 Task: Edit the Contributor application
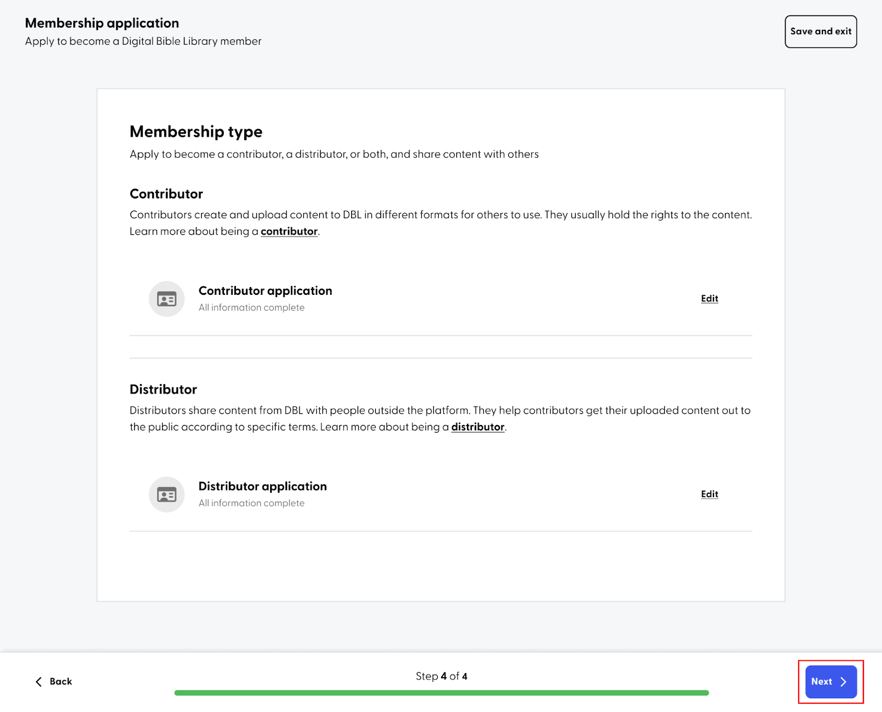tap(709, 298)
